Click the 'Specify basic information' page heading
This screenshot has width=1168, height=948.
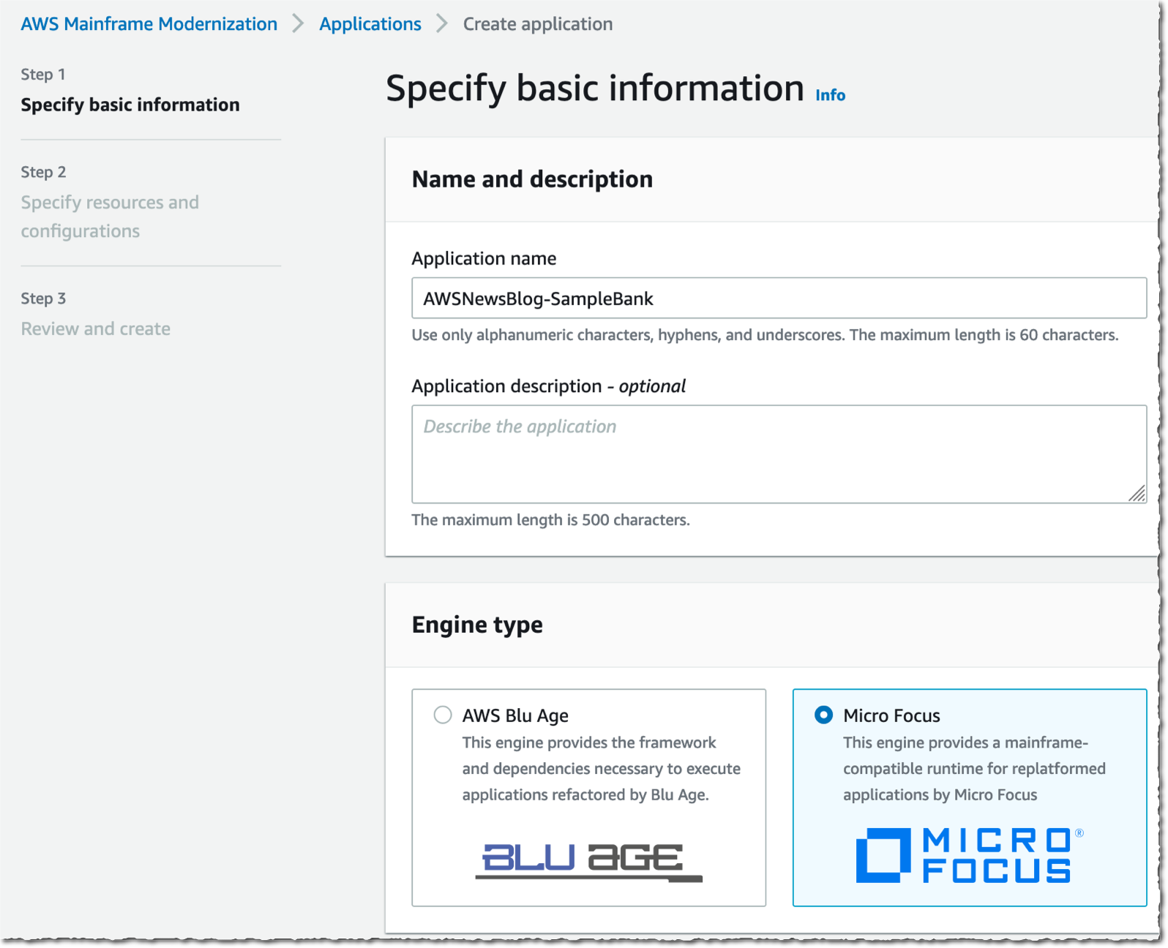[595, 89]
